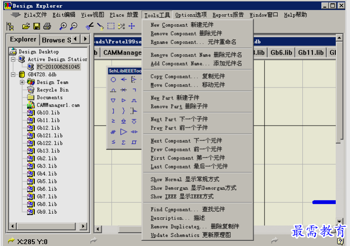Choose Find Component menu entry
This screenshot has height=246, width=350.
coord(197,209)
